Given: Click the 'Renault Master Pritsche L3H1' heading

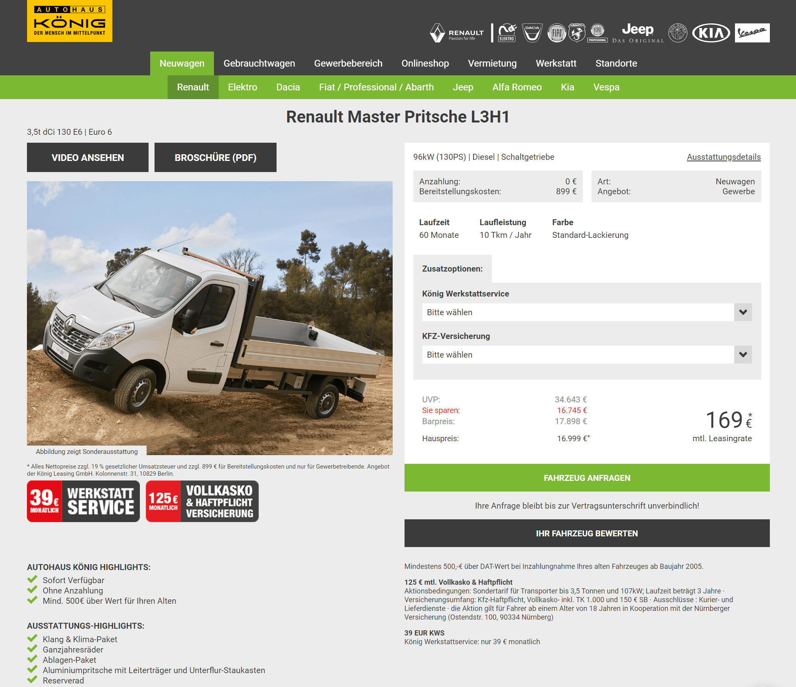Looking at the screenshot, I should (x=398, y=117).
